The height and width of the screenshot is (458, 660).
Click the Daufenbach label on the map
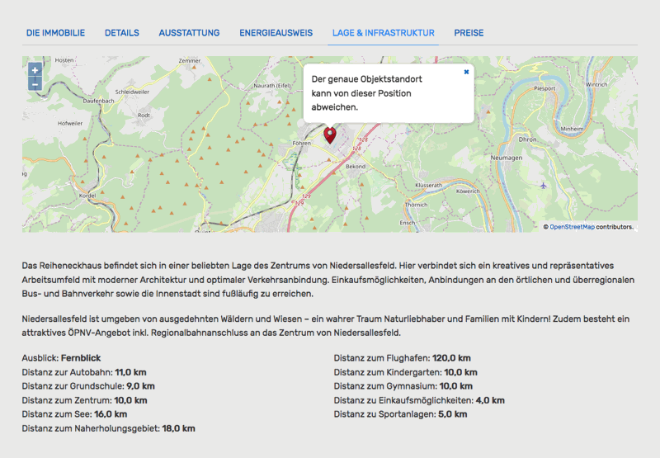98,101
